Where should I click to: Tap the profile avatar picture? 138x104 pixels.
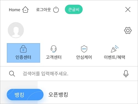16,30
